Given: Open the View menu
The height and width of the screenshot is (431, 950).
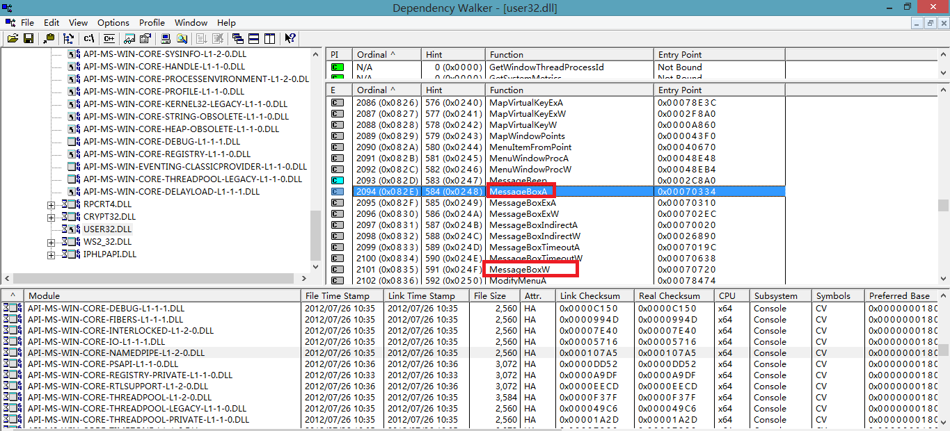Looking at the screenshot, I should tap(79, 23).
